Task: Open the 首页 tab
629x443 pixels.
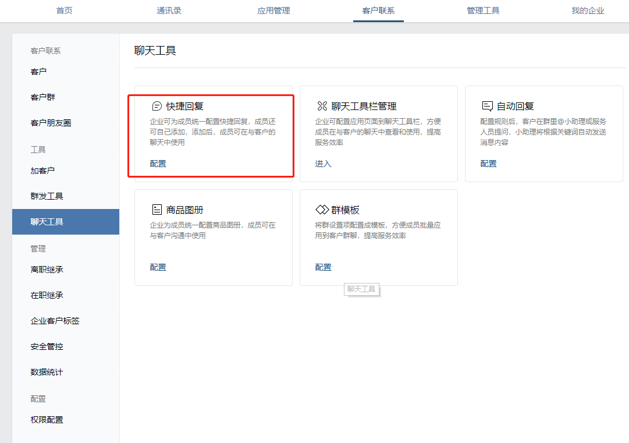Action: point(64,10)
